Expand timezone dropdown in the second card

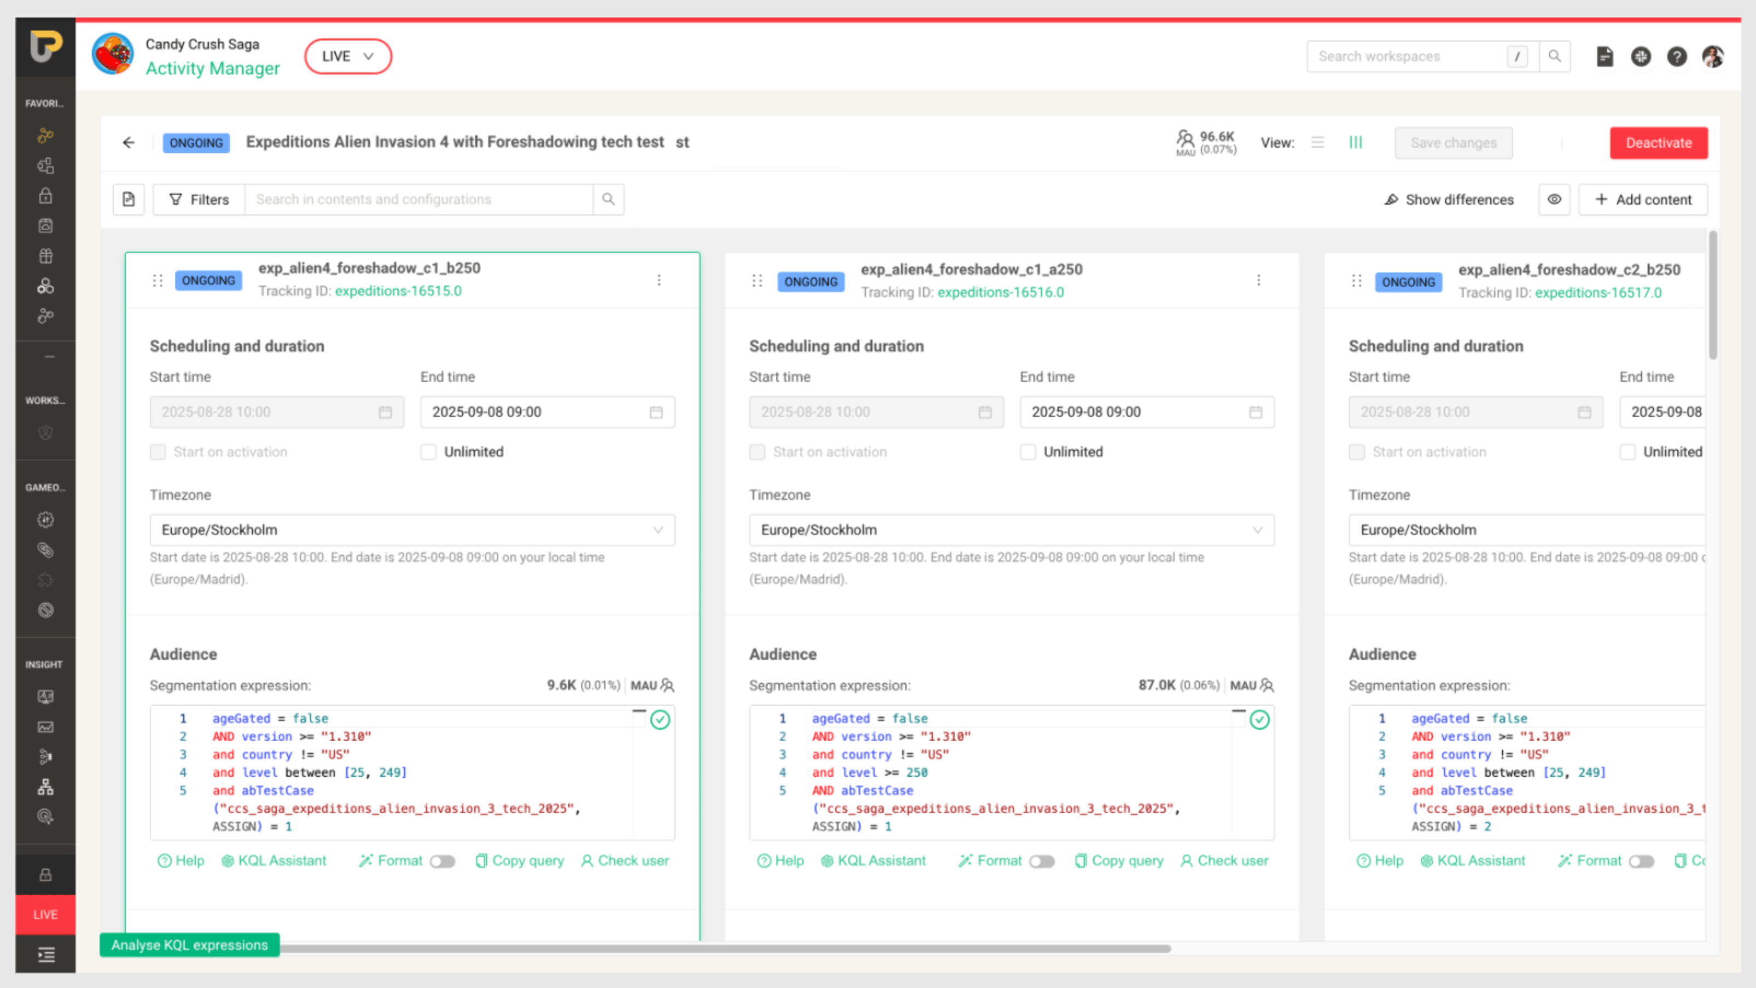1011,530
